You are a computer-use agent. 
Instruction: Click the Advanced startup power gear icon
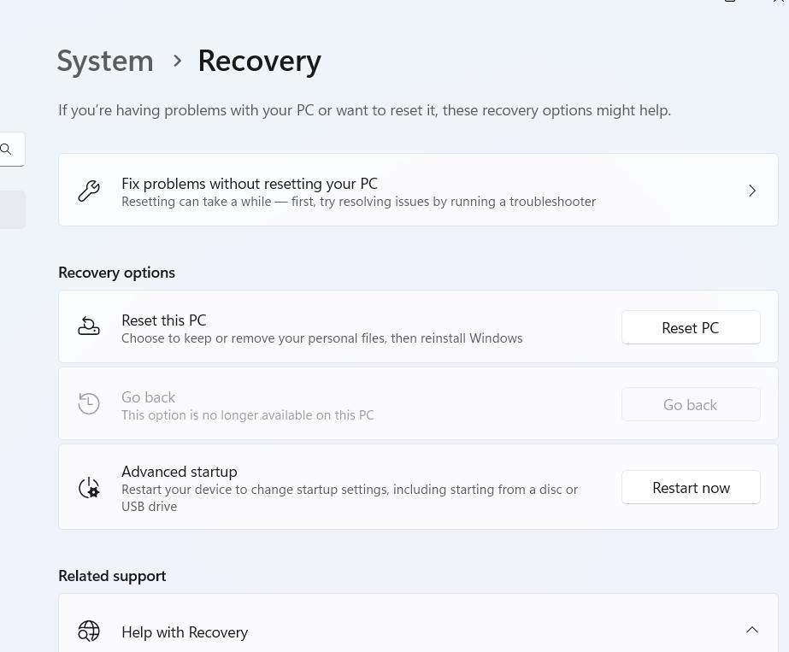pos(89,487)
